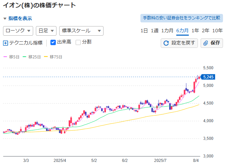Viewport: 225px width, 167px height.
Task: Open the ローソク chart type dropdown
Action: [18, 31]
